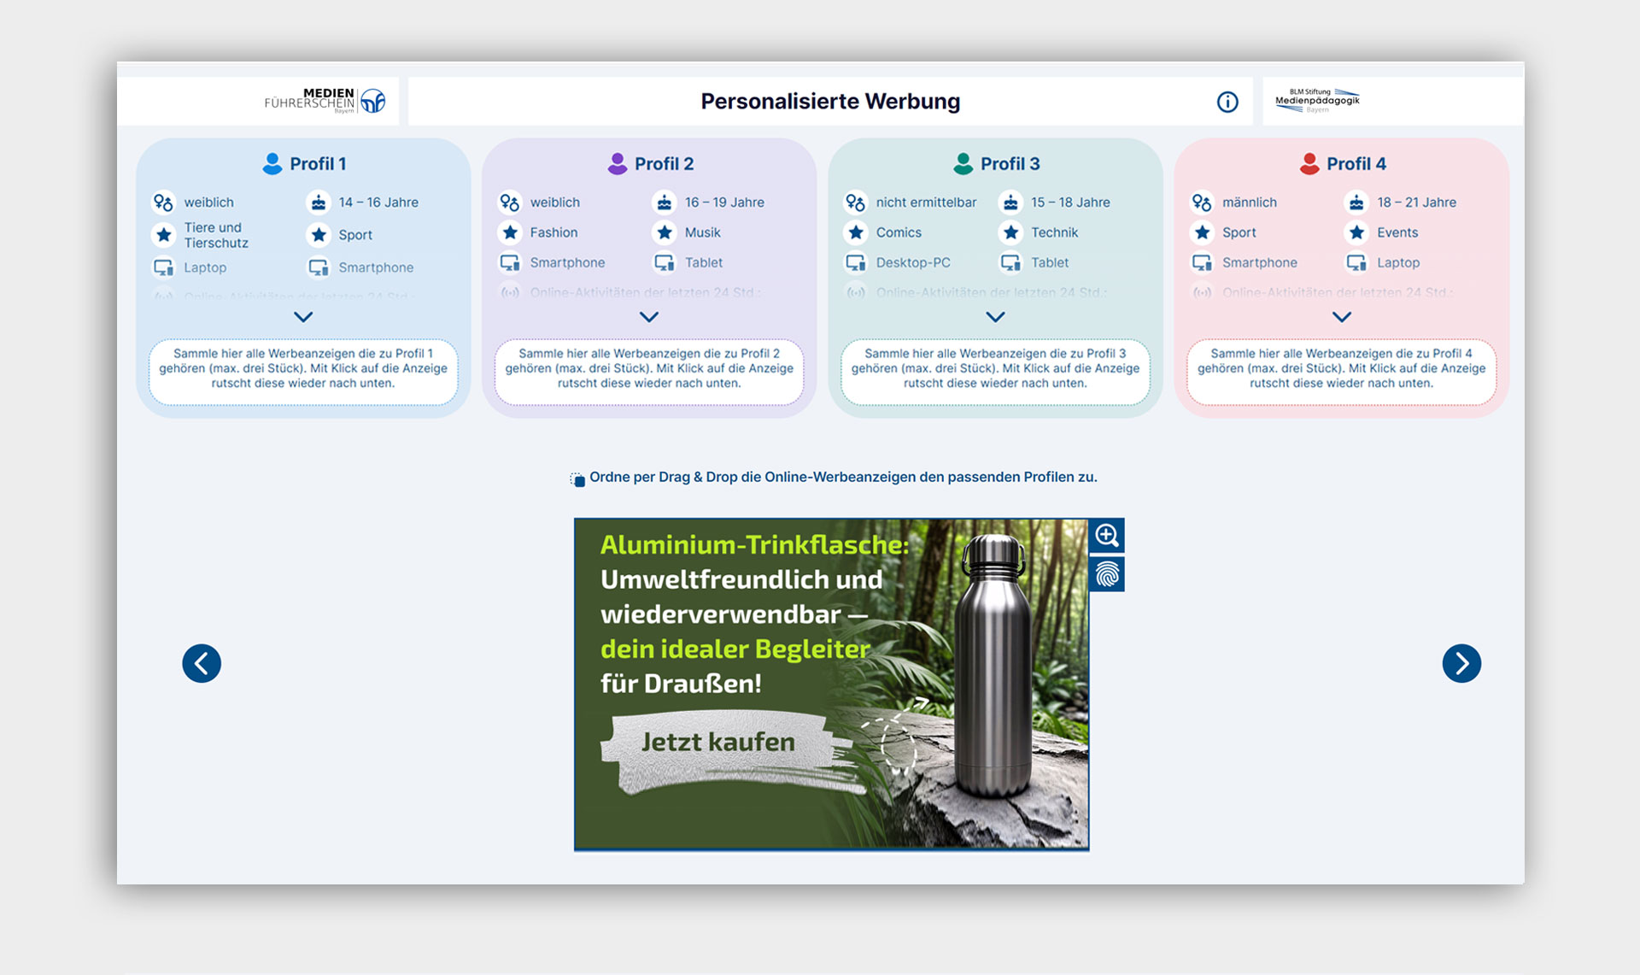Click the Profil 2 ad drop zone

pyautogui.click(x=649, y=372)
